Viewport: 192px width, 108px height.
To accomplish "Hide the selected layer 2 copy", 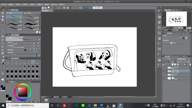I will coord(163,71).
